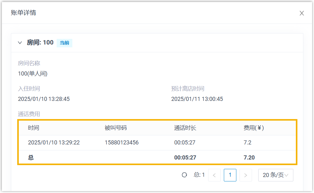314x193 pixels.
Task: Select page 1 in pagination
Action: (x=230, y=175)
